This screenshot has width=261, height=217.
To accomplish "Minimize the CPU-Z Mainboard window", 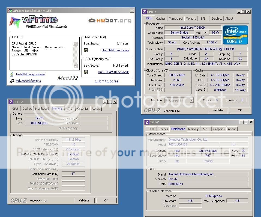I will (241, 122).
